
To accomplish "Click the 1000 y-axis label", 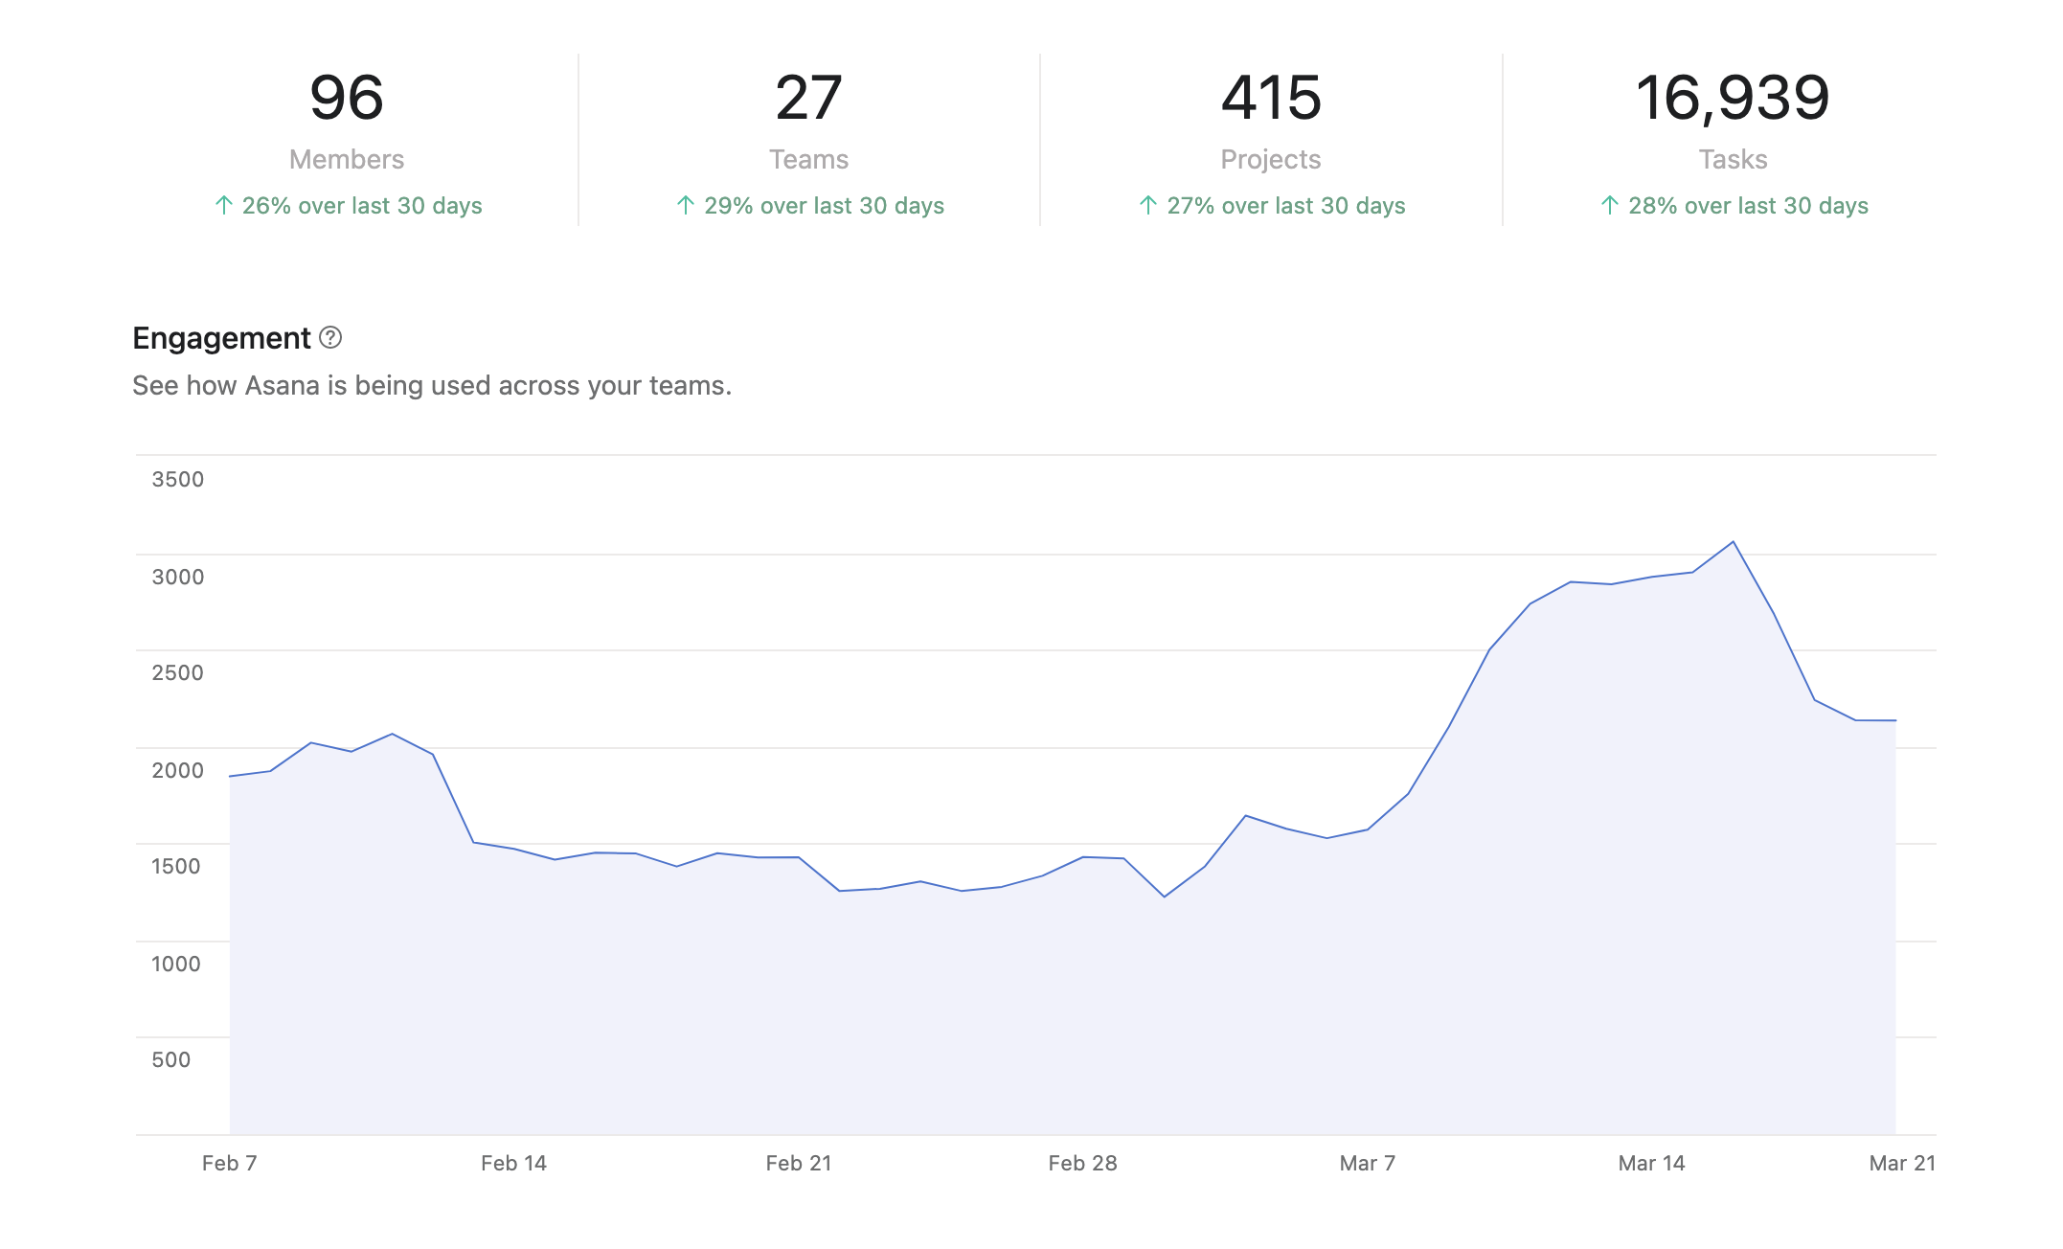I will click(x=176, y=965).
